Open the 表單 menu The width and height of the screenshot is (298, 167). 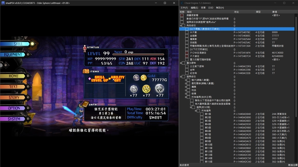pyautogui.click(x=203, y=8)
